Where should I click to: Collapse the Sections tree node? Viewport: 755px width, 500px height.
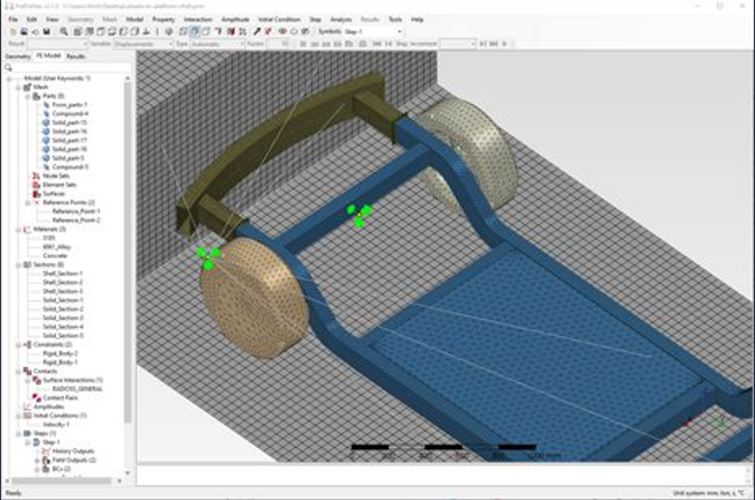coord(19,265)
